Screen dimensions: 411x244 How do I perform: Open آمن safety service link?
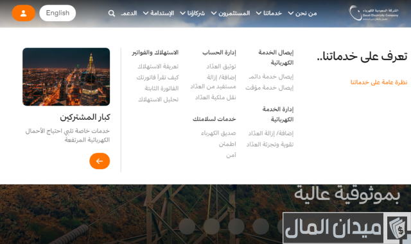pos(231,156)
